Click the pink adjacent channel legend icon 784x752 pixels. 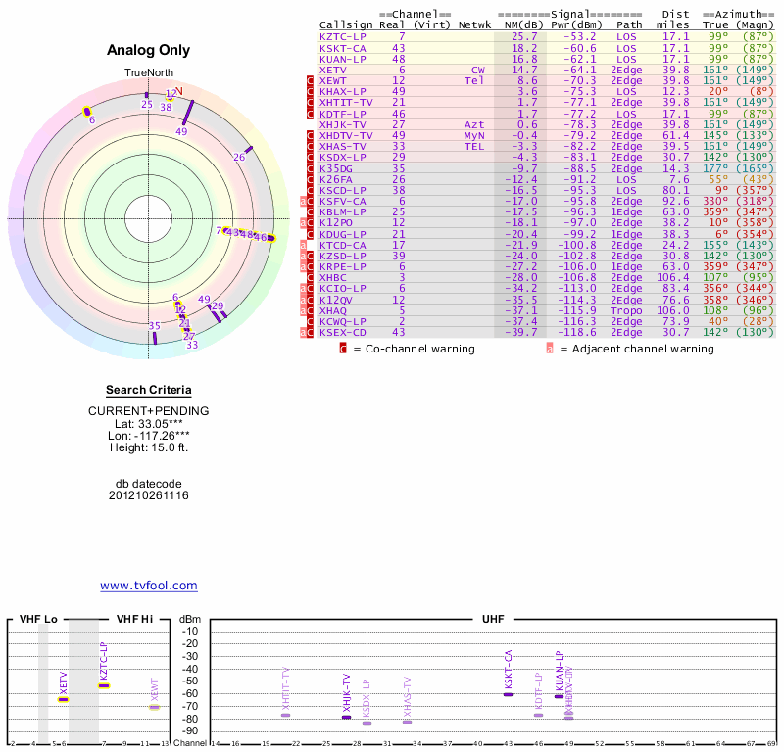coord(550,348)
